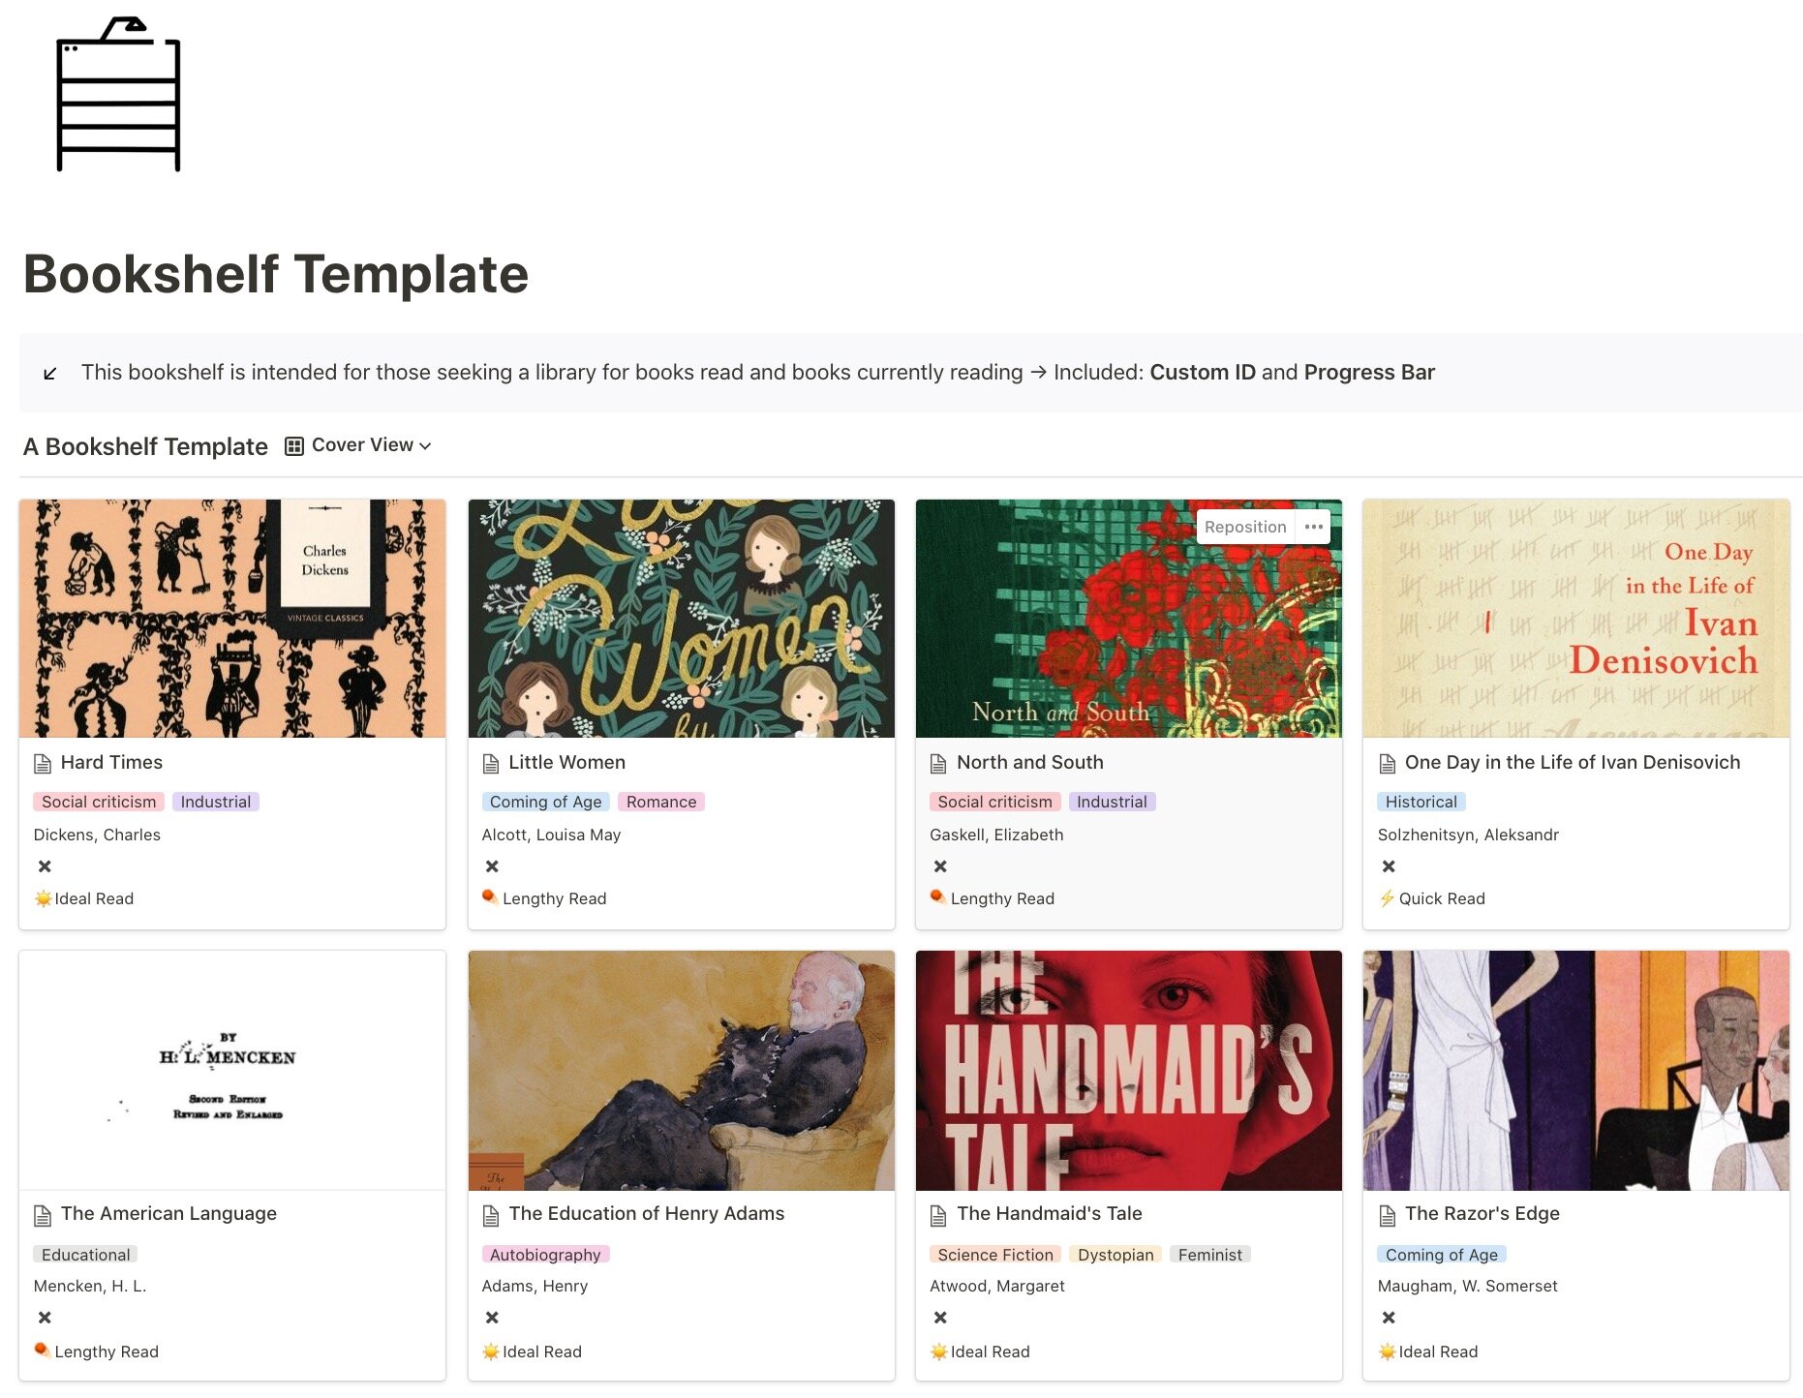Click Lengthy Read icon on The American Language
1803x1398 pixels.
44,1351
